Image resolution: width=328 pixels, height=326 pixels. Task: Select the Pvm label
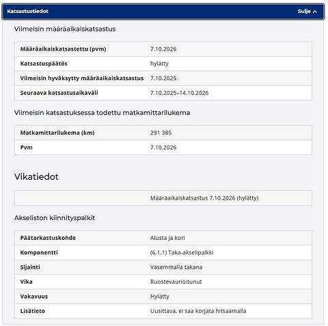click(x=26, y=148)
